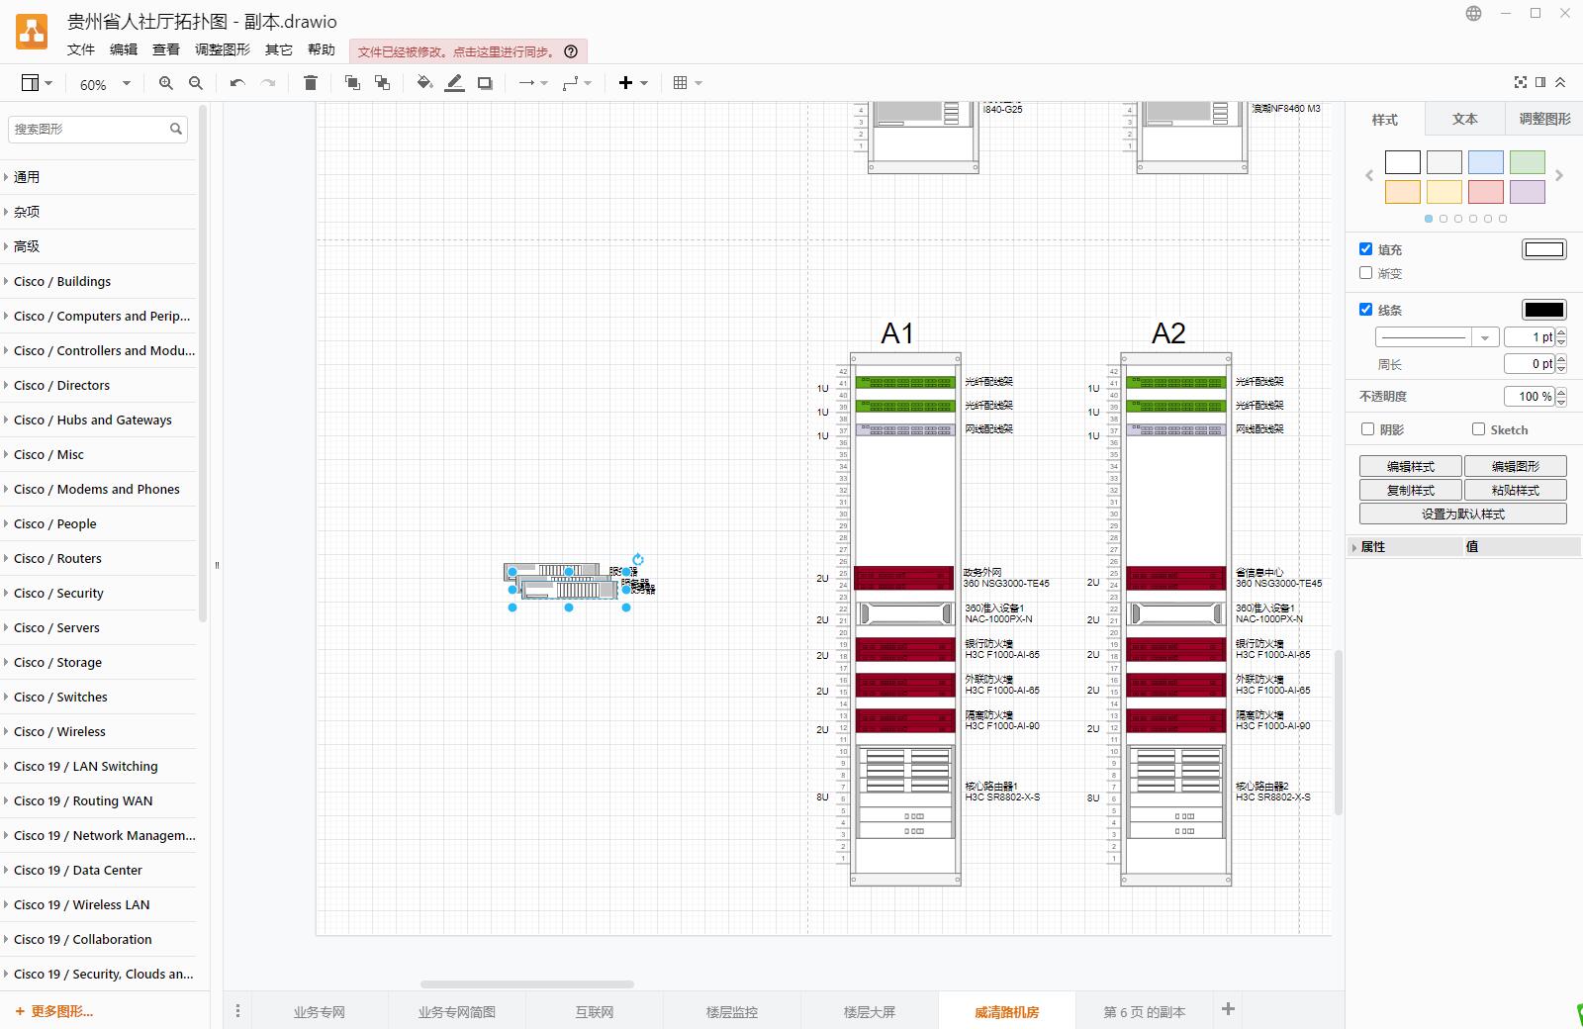Open the table insert dropdown
The width and height of the screenshot is (1583, 1029).
tap(688, 83)
